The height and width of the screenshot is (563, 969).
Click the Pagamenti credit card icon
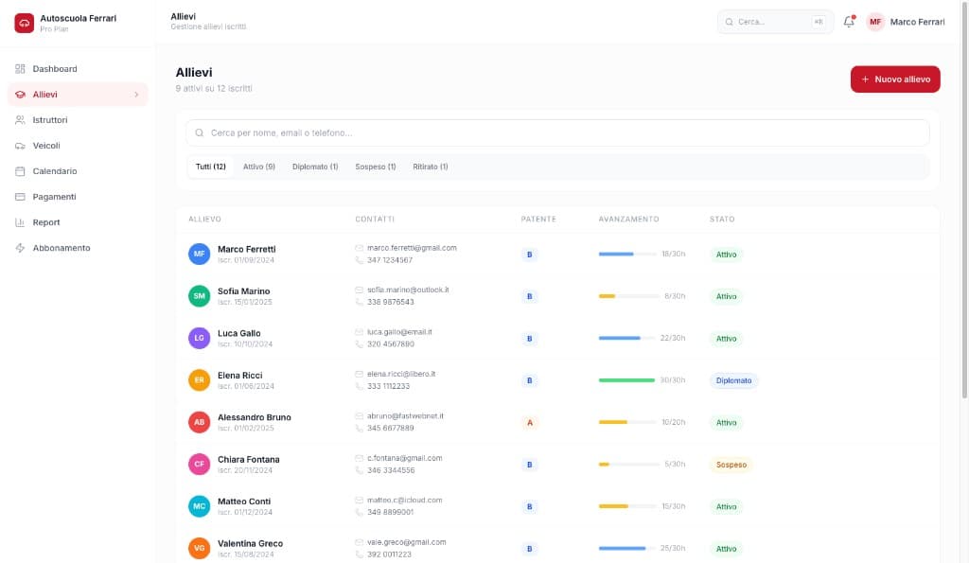(x=21, y=197)
